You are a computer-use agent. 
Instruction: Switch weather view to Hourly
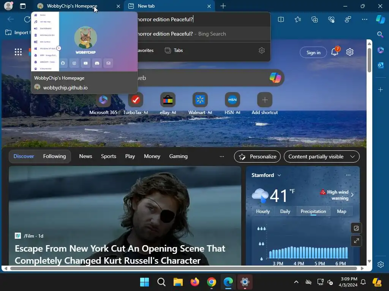coord(263,211)
